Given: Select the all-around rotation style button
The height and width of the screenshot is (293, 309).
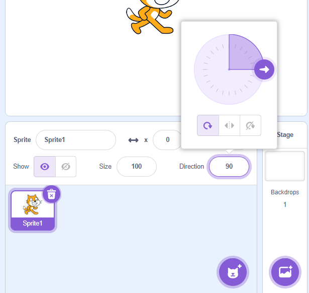Looking at the screenshot, I should click(208, 125).
